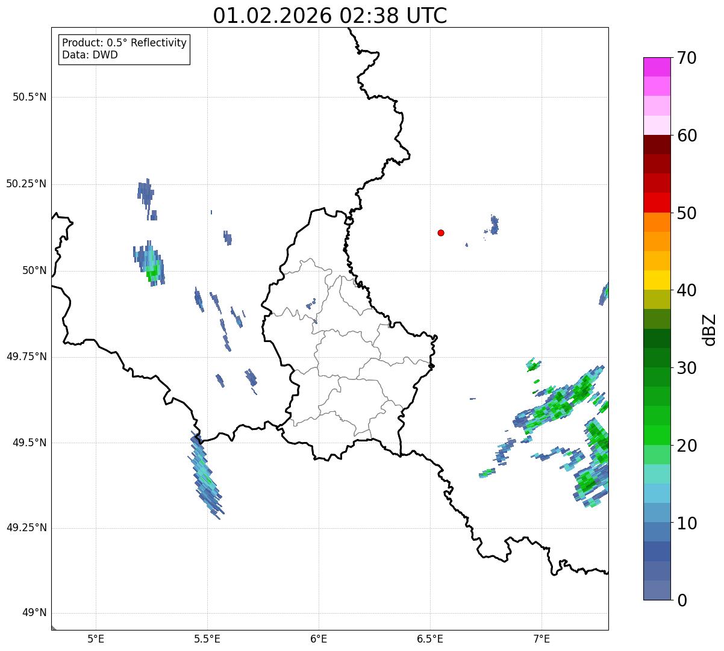Image resolution: width=724 pixels, height=651 pixels.
Task: Pick the bright red band just above 50
Action: pos(657,202)
